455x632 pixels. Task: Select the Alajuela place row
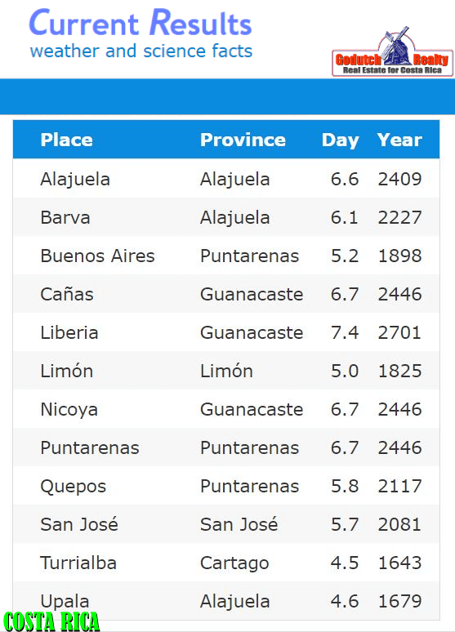tap(226, 179)
